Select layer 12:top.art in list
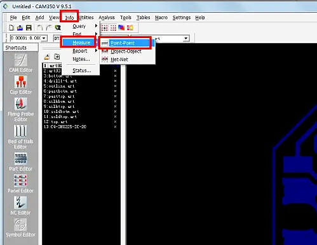Viewport: 317px width, 245px height. [x=55, y=121]
